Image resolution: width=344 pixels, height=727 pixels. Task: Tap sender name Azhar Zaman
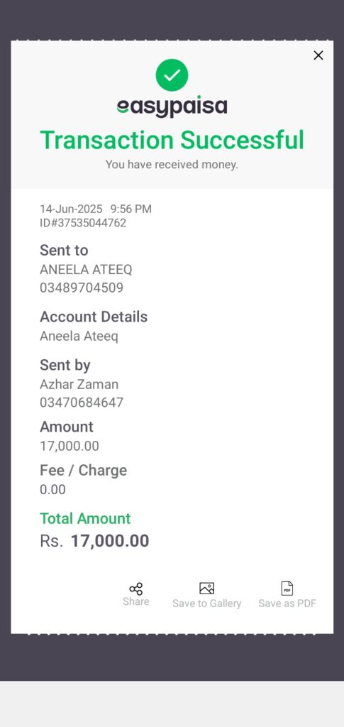(x=79, y=384)
